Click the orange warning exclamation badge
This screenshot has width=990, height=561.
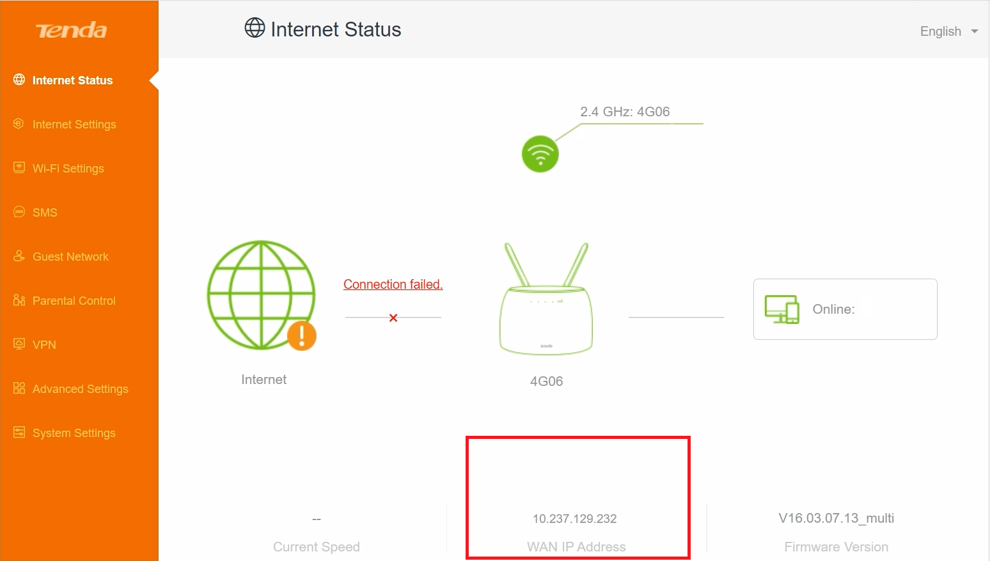pyautogui.click(x=302, y=336)
